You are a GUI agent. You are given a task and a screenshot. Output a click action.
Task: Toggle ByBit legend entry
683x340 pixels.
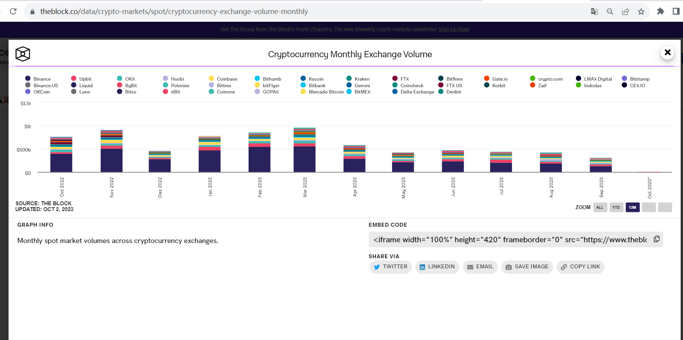tap(127, 85)
